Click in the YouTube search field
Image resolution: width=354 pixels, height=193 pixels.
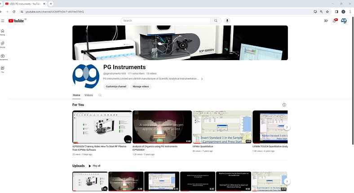(166, 21)
